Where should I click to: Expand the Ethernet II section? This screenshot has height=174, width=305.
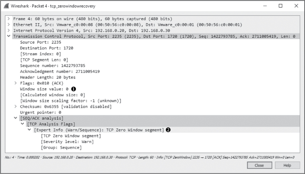[8, 25]
